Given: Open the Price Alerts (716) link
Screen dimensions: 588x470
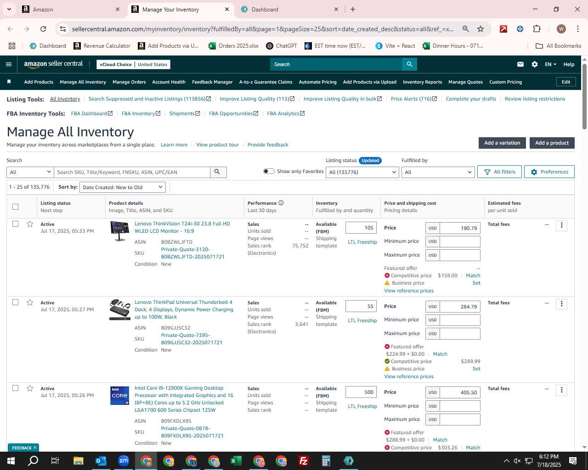Looking at the screenshot, I should tap(413, 99).
